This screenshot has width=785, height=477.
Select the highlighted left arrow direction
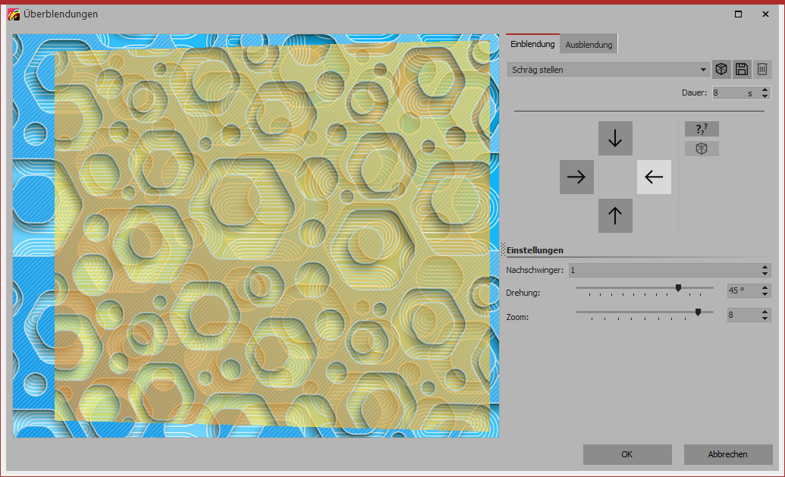tap(654, 177)
